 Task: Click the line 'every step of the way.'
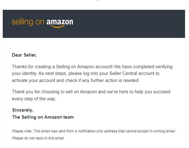click(x=34, y=99)
